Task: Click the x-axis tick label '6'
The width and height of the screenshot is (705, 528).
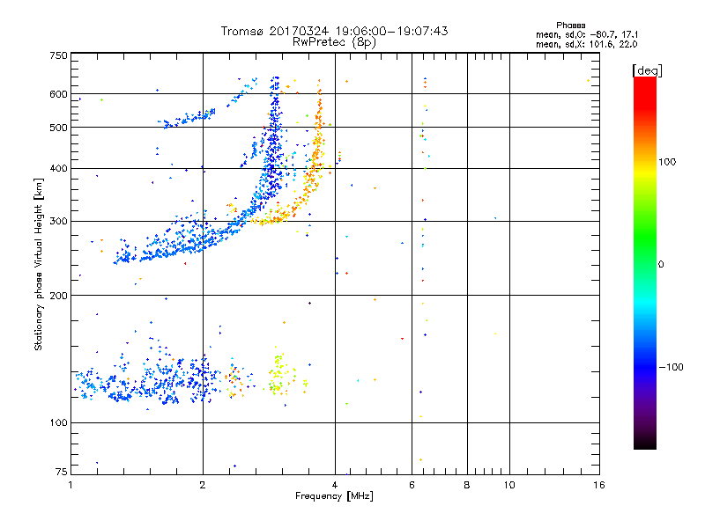Action: [x=412, y=485]
